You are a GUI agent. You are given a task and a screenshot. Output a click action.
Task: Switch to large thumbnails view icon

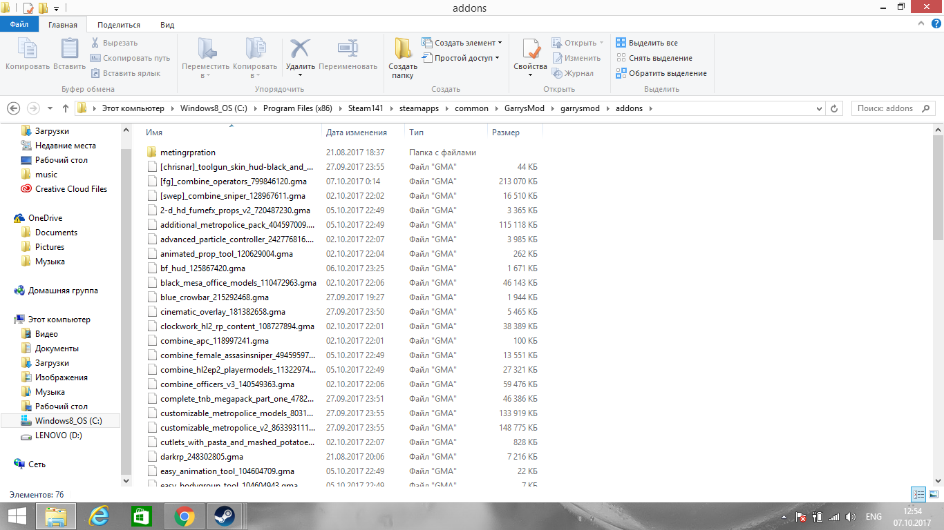click(934, 494)
